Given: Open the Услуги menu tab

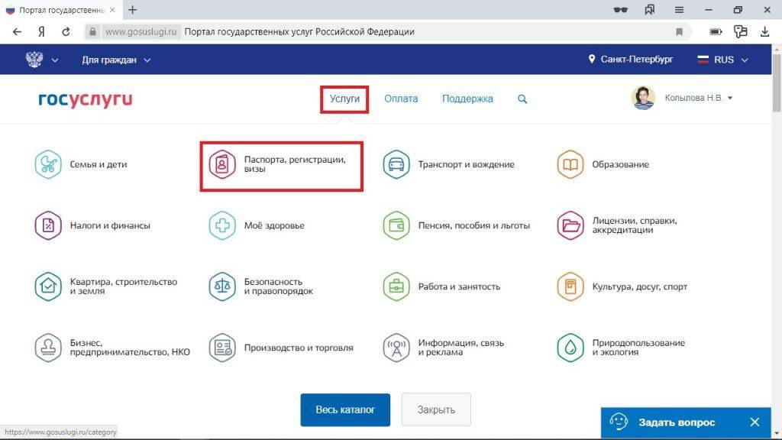Looking at the screenshot, I should 344,99.
